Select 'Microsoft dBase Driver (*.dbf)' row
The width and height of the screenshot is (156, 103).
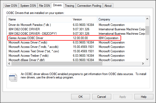click(x=76, y=60)
